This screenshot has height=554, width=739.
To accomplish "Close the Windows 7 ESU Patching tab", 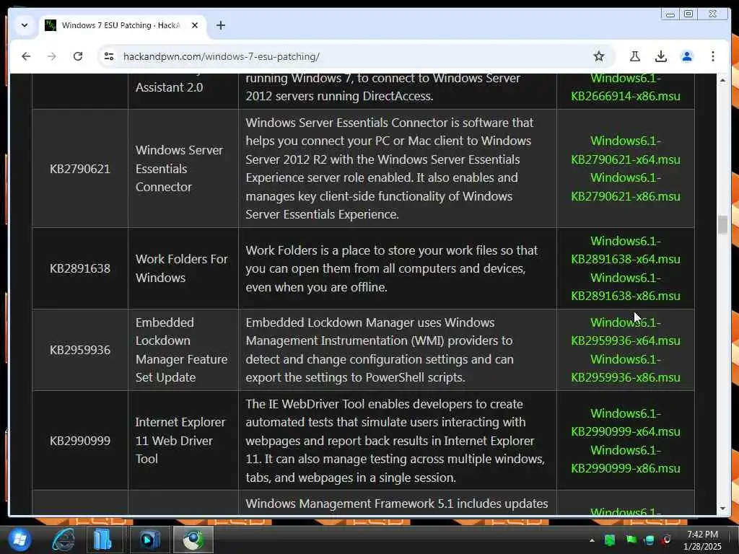I will (195, 25).
